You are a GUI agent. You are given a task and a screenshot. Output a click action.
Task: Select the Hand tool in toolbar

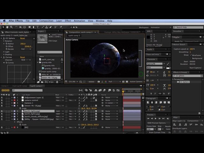tap(7, 27)
